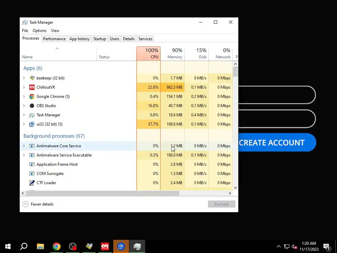
Task: Click the ui32 process icon
Action: click(x=32, y=124)
